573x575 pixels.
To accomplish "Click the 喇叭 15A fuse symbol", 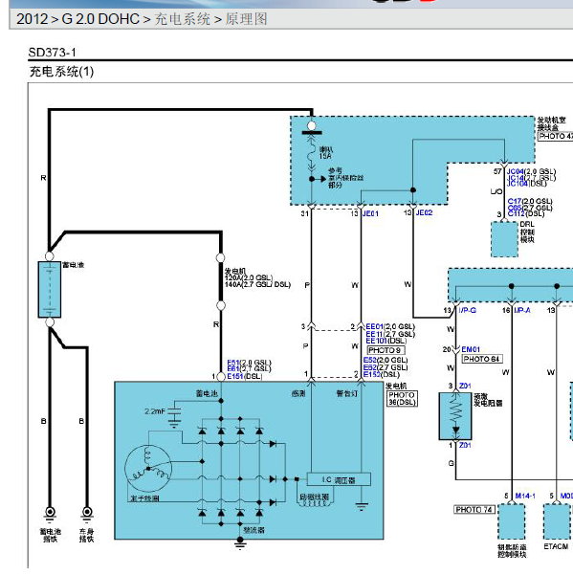I will point(312,153).
